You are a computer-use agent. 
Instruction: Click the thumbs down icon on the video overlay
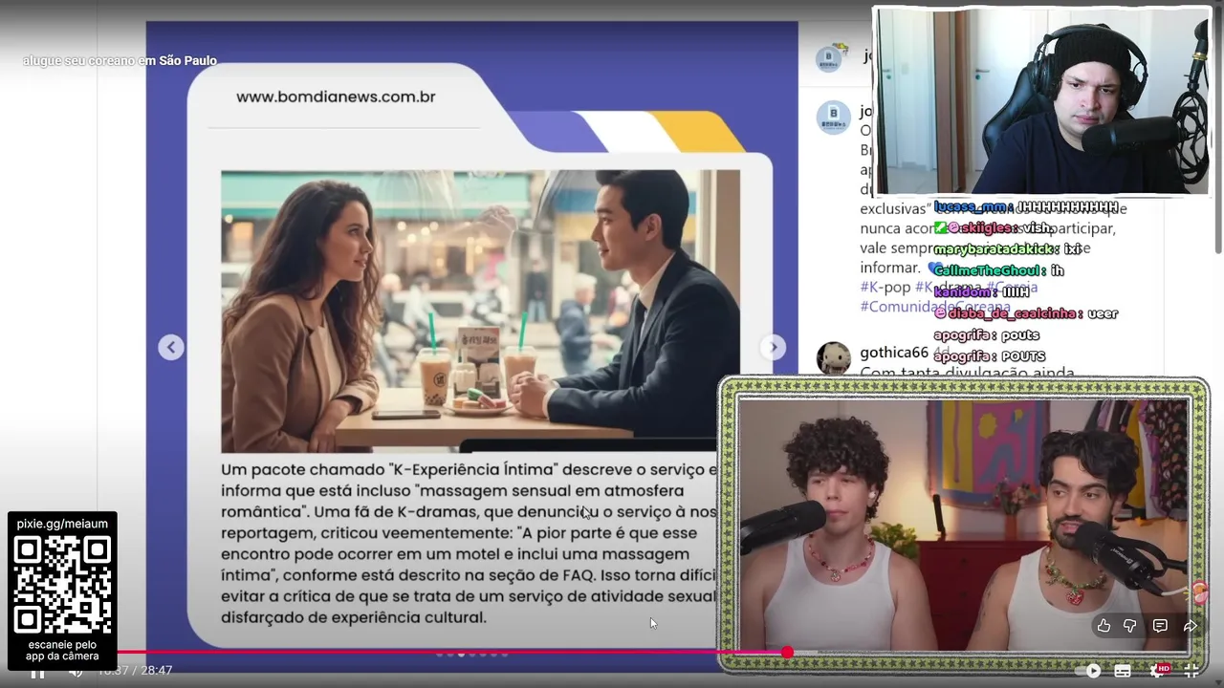[1130, 626]
